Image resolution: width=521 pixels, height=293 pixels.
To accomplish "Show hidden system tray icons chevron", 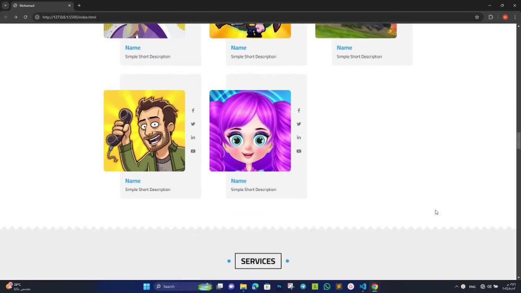I will (x=456, y=286).
